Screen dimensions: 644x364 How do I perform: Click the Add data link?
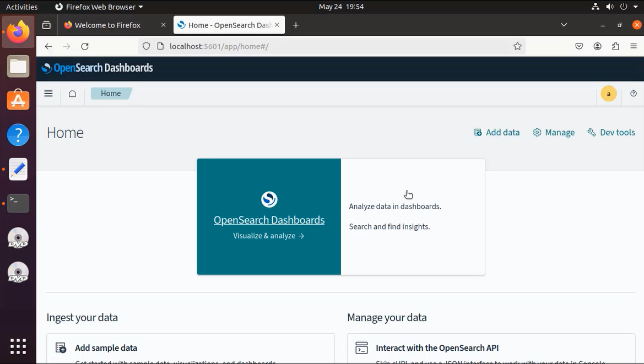tap(497, 133)
